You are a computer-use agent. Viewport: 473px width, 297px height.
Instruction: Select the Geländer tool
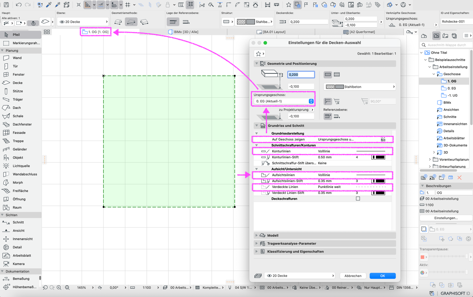[20, 149]
